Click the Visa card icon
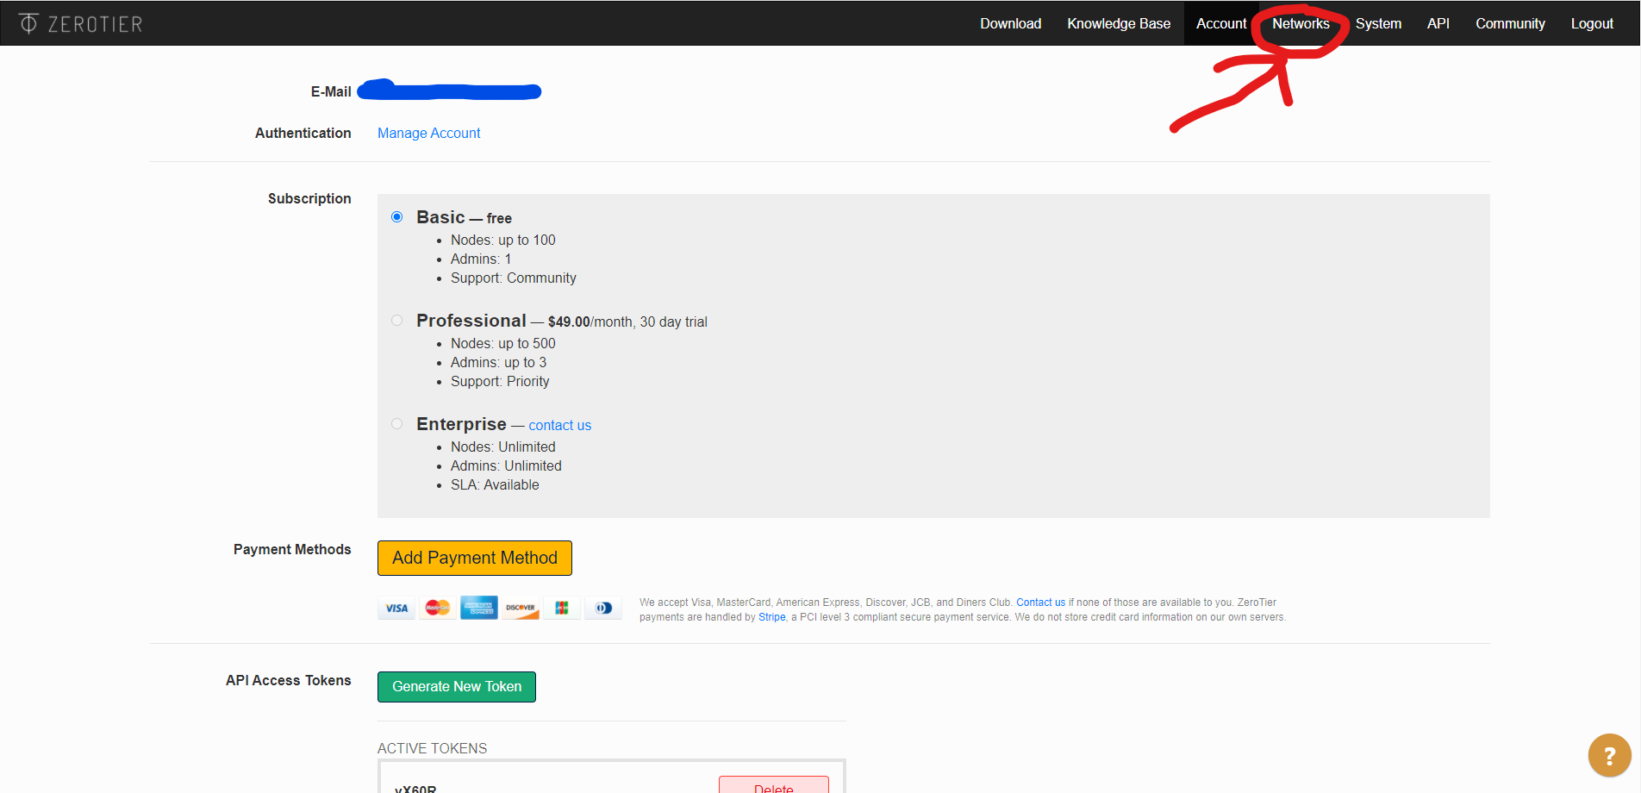 coord(396,608)
